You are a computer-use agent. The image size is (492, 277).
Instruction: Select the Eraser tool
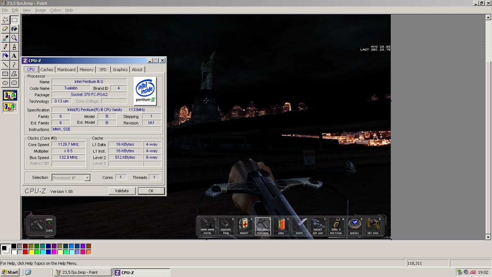pos(5,29)
